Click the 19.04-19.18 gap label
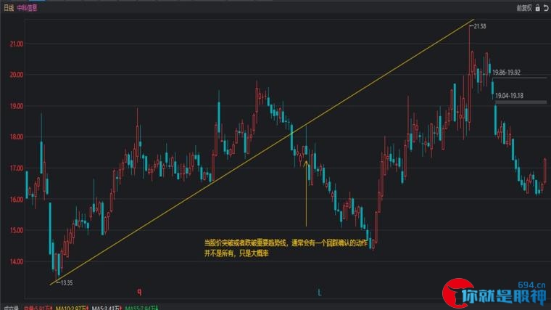Image resolution: width=551 pixels, height=310 pixels. [509, 96]
